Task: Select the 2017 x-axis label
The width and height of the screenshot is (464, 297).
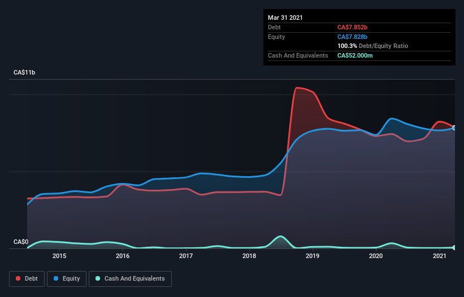Action: (x=186, y=256)
